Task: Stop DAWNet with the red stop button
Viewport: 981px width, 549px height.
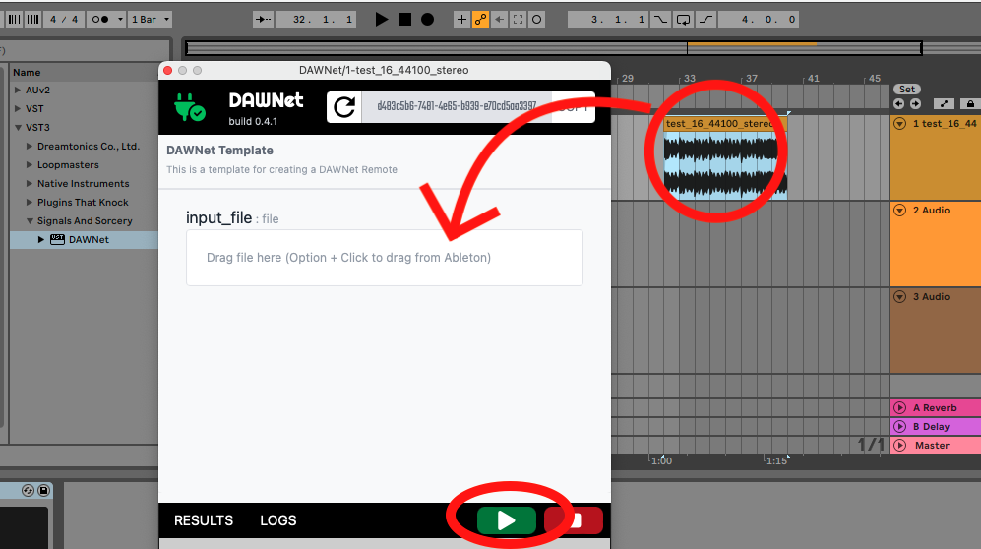Action: click(574, 520)
